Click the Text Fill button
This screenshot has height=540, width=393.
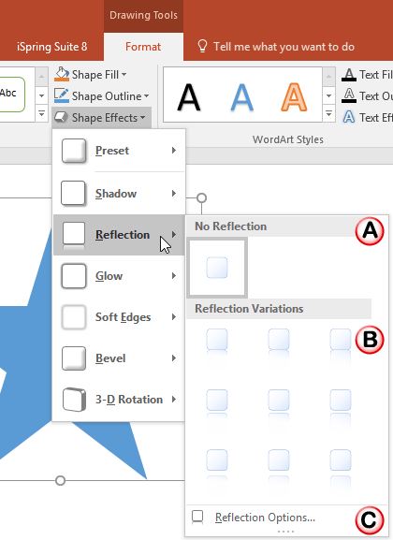(x=367, y=74)
